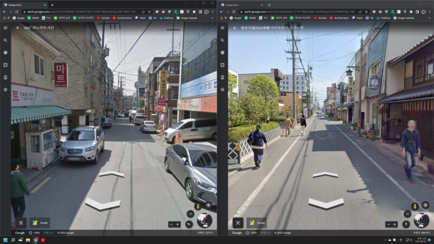Viewport: 434px width, 244px height.
Task: Click the Google image thumbnail in left window
Action: tap(40, 223)
